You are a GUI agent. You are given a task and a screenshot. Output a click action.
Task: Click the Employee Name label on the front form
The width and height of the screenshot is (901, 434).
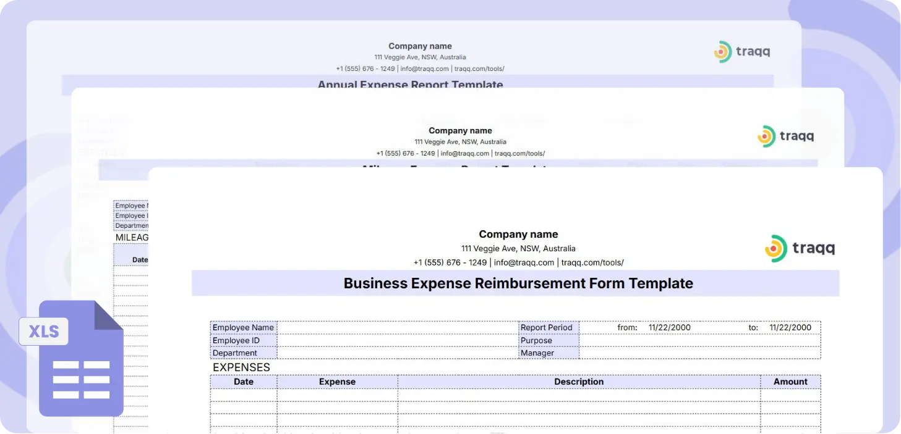[244, 327]
